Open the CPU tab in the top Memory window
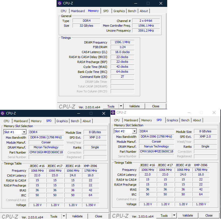 [x=63, y=11]
